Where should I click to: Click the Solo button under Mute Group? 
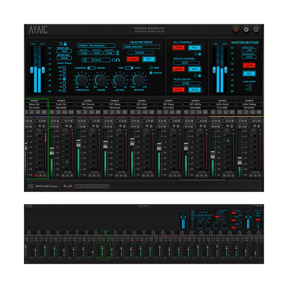click(x=194, y=90)
